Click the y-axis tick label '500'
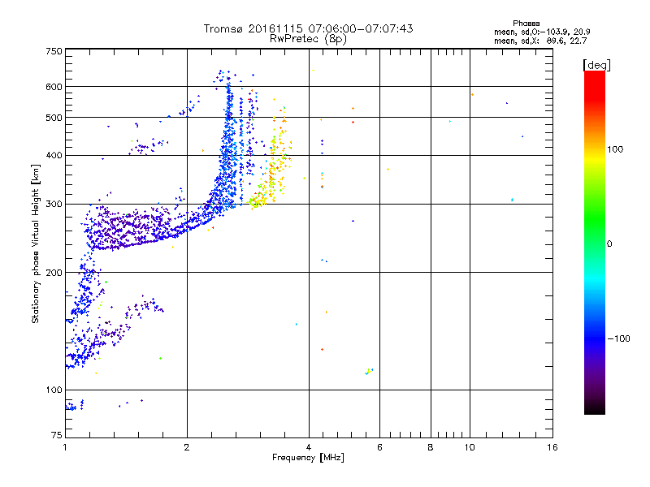This screenshot has width=650, height=487. coord(54,118)
